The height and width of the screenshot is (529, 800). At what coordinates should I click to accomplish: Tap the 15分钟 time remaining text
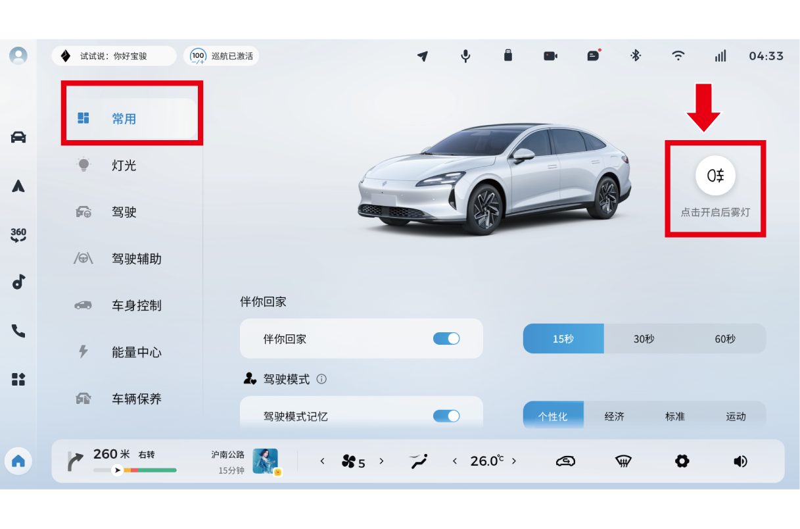231,470
